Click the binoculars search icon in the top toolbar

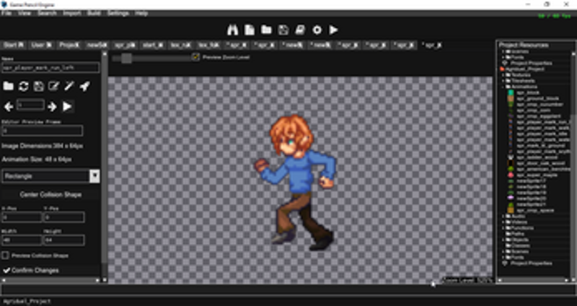pos(232,30)
